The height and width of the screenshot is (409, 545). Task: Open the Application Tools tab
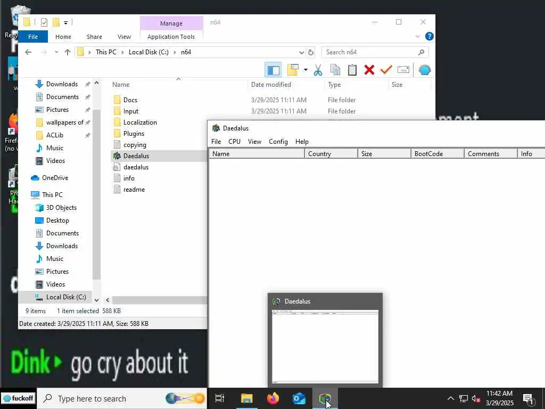click(x=171, y=37)
